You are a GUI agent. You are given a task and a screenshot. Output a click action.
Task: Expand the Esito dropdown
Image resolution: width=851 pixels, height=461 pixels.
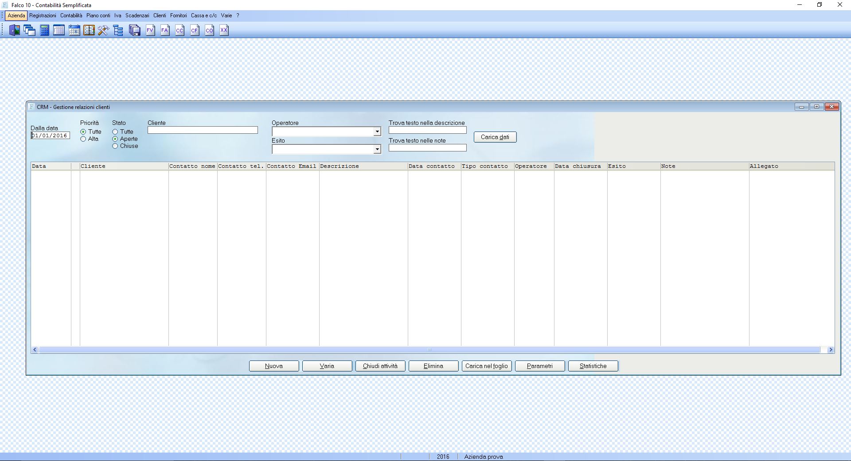(377, 149)
